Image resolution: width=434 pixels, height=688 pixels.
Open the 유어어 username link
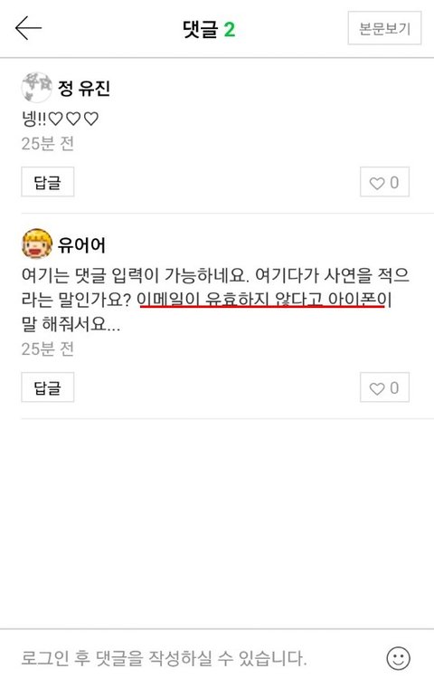click(81, 244)
